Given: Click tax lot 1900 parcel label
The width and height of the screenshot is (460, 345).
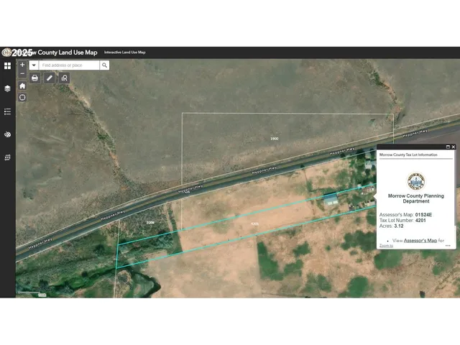Looking at the screenshot, I should click(274, 138).
